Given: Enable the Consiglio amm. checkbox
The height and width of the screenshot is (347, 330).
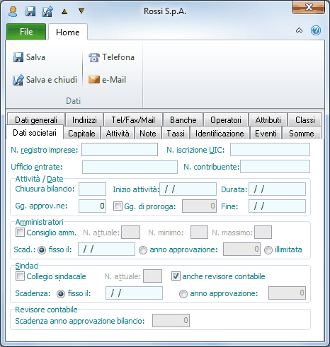Looking at the screenshot, I should click(x=20, y=233).
